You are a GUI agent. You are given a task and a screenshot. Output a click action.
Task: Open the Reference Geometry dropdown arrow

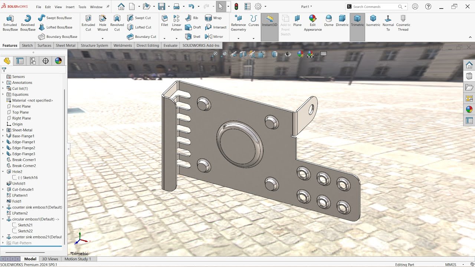[238, 38]
